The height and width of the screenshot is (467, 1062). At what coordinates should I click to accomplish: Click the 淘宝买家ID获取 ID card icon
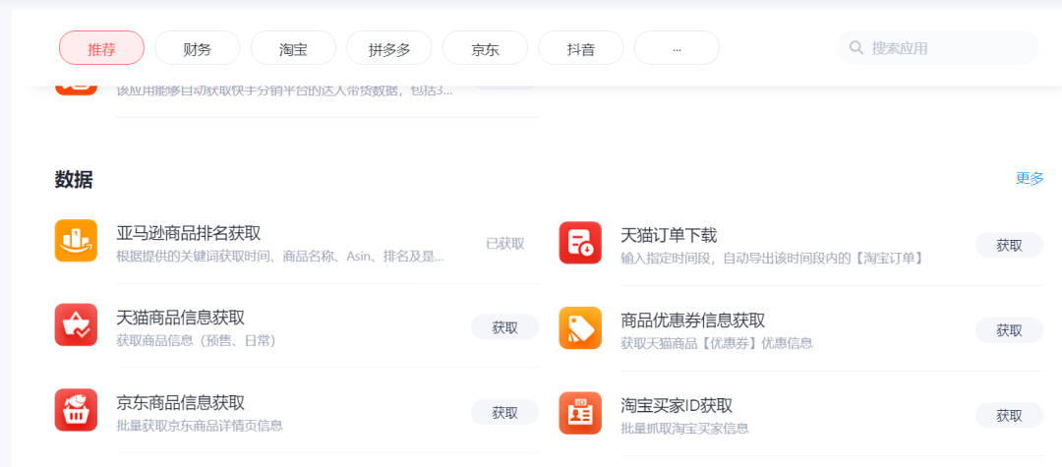[580, 413]
